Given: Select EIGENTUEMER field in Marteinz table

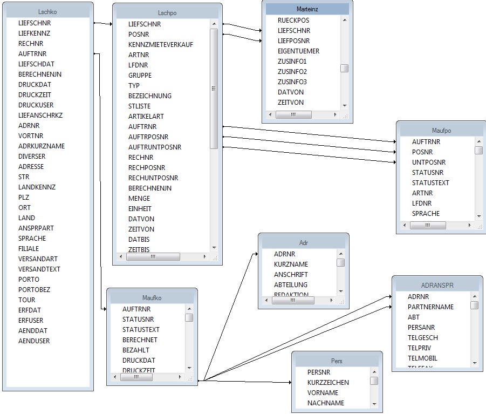Looking at the screenshot, I should coord(298,51).
